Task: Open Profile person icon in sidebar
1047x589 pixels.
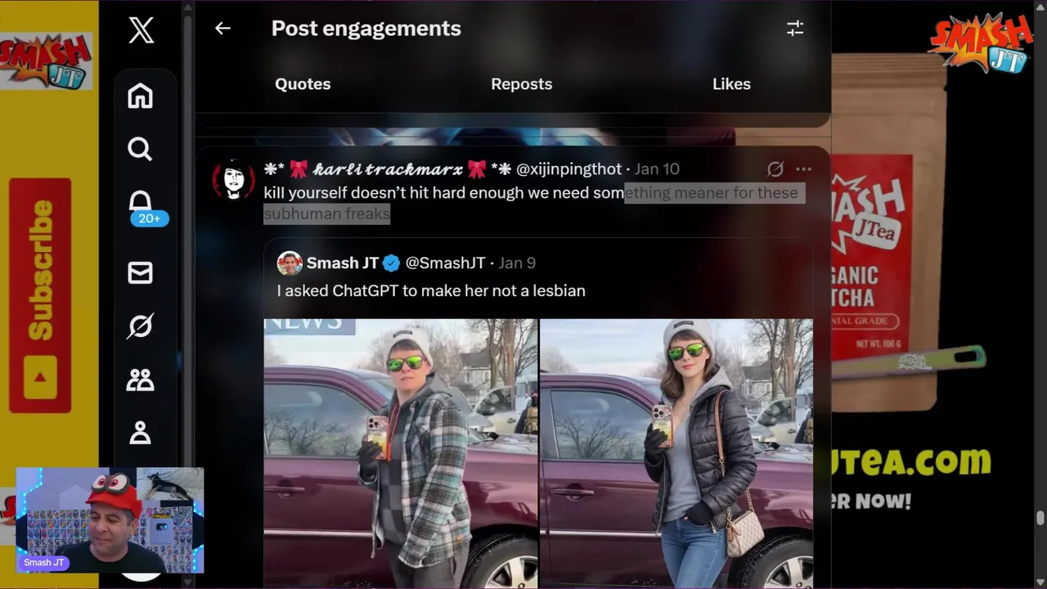Action: [x=140, y=432]
